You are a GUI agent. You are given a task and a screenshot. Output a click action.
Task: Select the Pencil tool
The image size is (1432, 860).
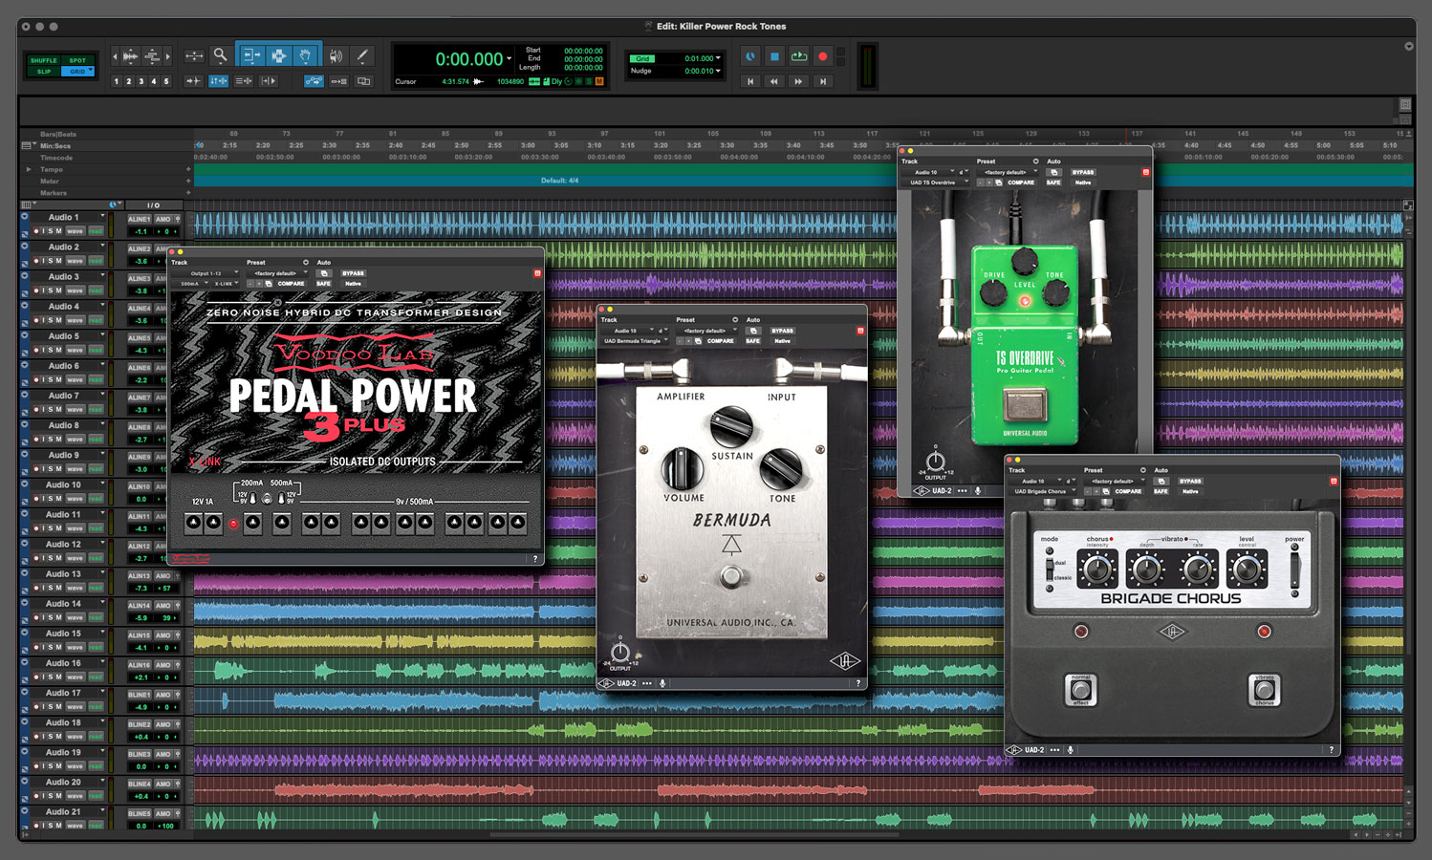361,55
